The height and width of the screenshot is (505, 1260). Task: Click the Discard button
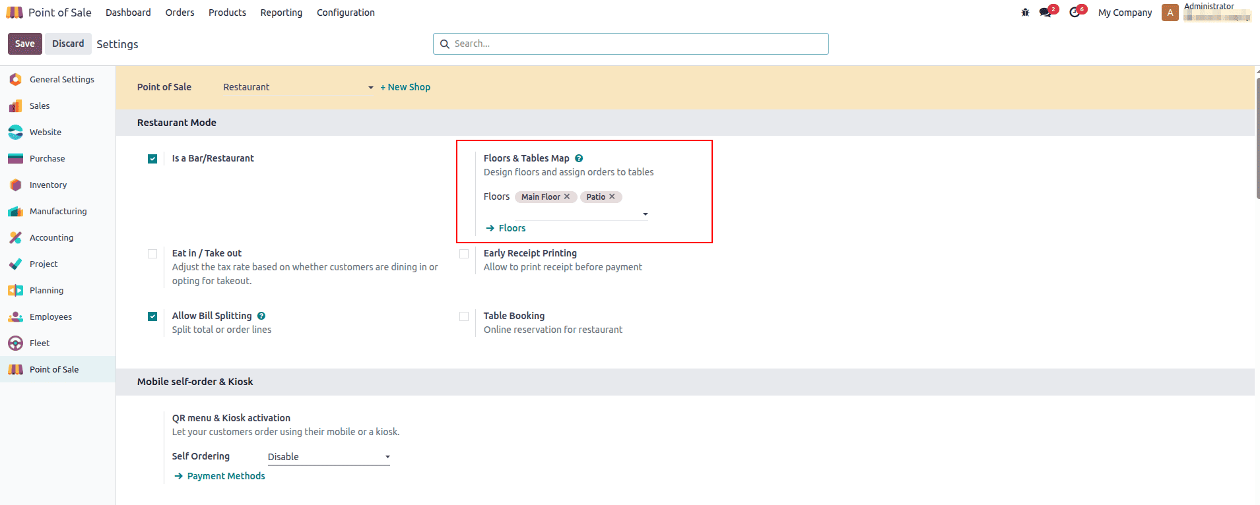[68, 44]
